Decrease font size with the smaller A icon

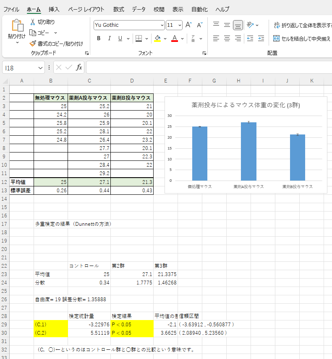(x=200, y=25)
